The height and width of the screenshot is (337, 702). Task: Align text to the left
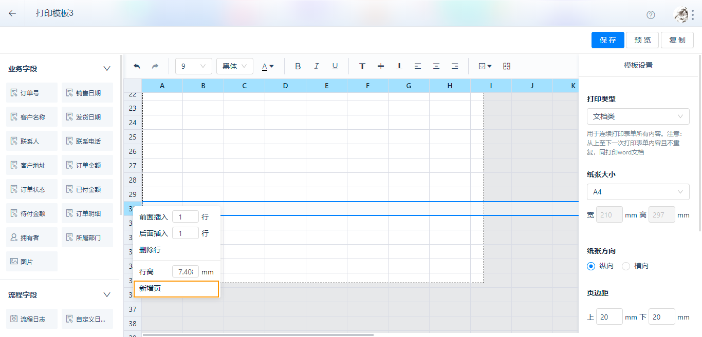[x=418, y=66]
